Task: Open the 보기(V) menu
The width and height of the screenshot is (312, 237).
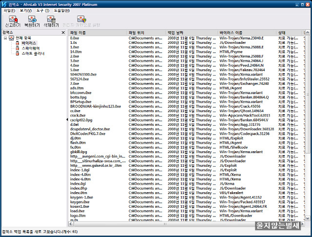Action: (x=26, y=11)
